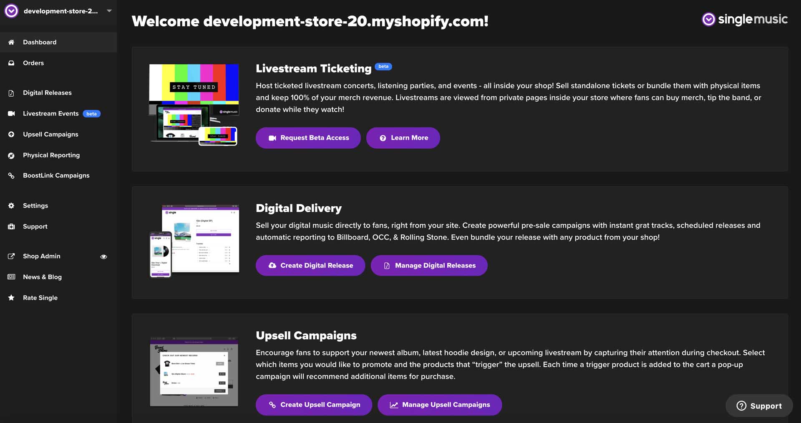Open BoostLink Campaigns in sidebar
The image size is (801, 423).
[x=58, y=175]
